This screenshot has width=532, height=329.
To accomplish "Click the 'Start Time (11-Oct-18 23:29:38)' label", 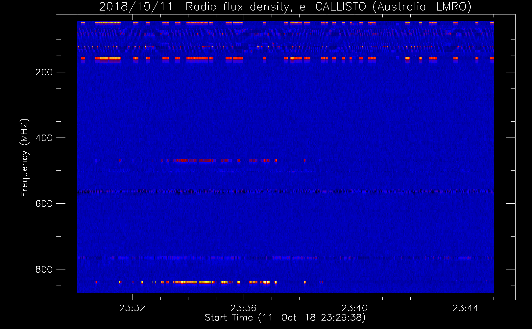I will click(285, 318).
